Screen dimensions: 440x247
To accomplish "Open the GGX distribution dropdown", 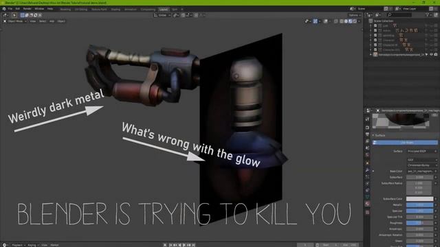I will [x=422, y=160].
